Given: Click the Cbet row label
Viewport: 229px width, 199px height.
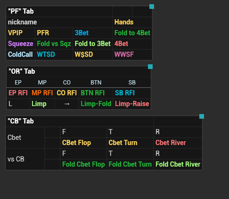Looking at the screenshot, I should pos(25,138).
